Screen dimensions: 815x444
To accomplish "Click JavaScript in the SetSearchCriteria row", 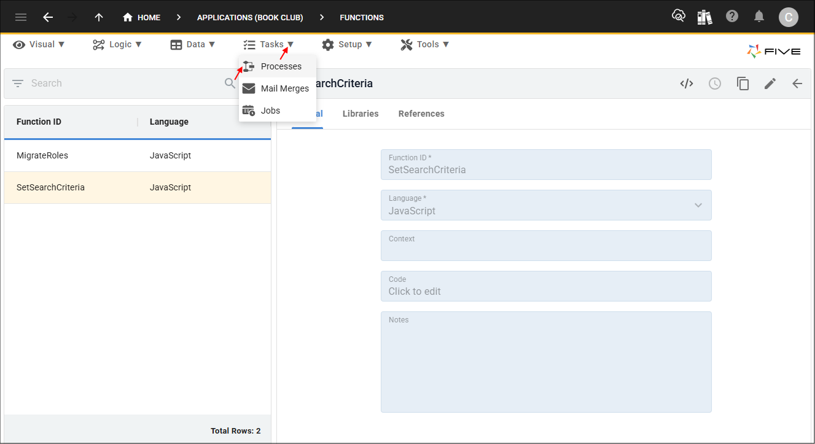I will point(170,187).
